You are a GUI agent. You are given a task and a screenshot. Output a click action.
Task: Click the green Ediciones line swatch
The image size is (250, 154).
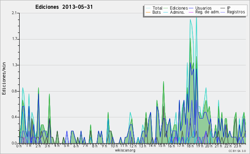166,8
